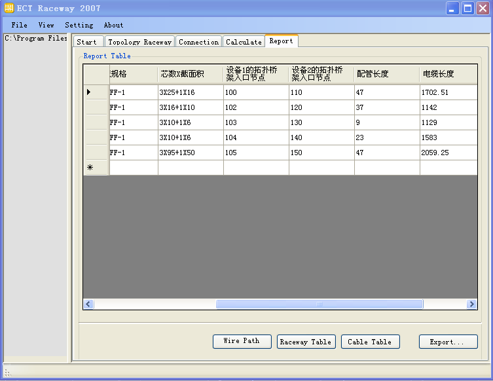The image size is (493, 381).
Task: Click the horizontal scrollbar thumb
Action: pyautogui.click(x=320, y=304)
